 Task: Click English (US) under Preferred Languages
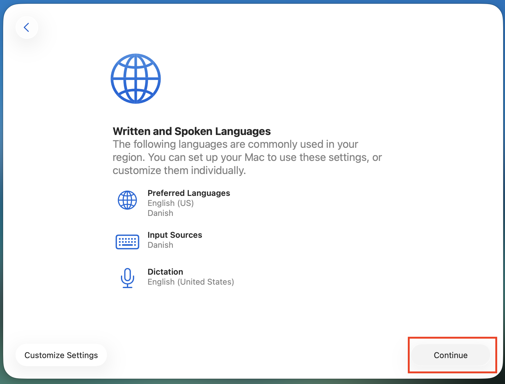[x=171, y=203]
